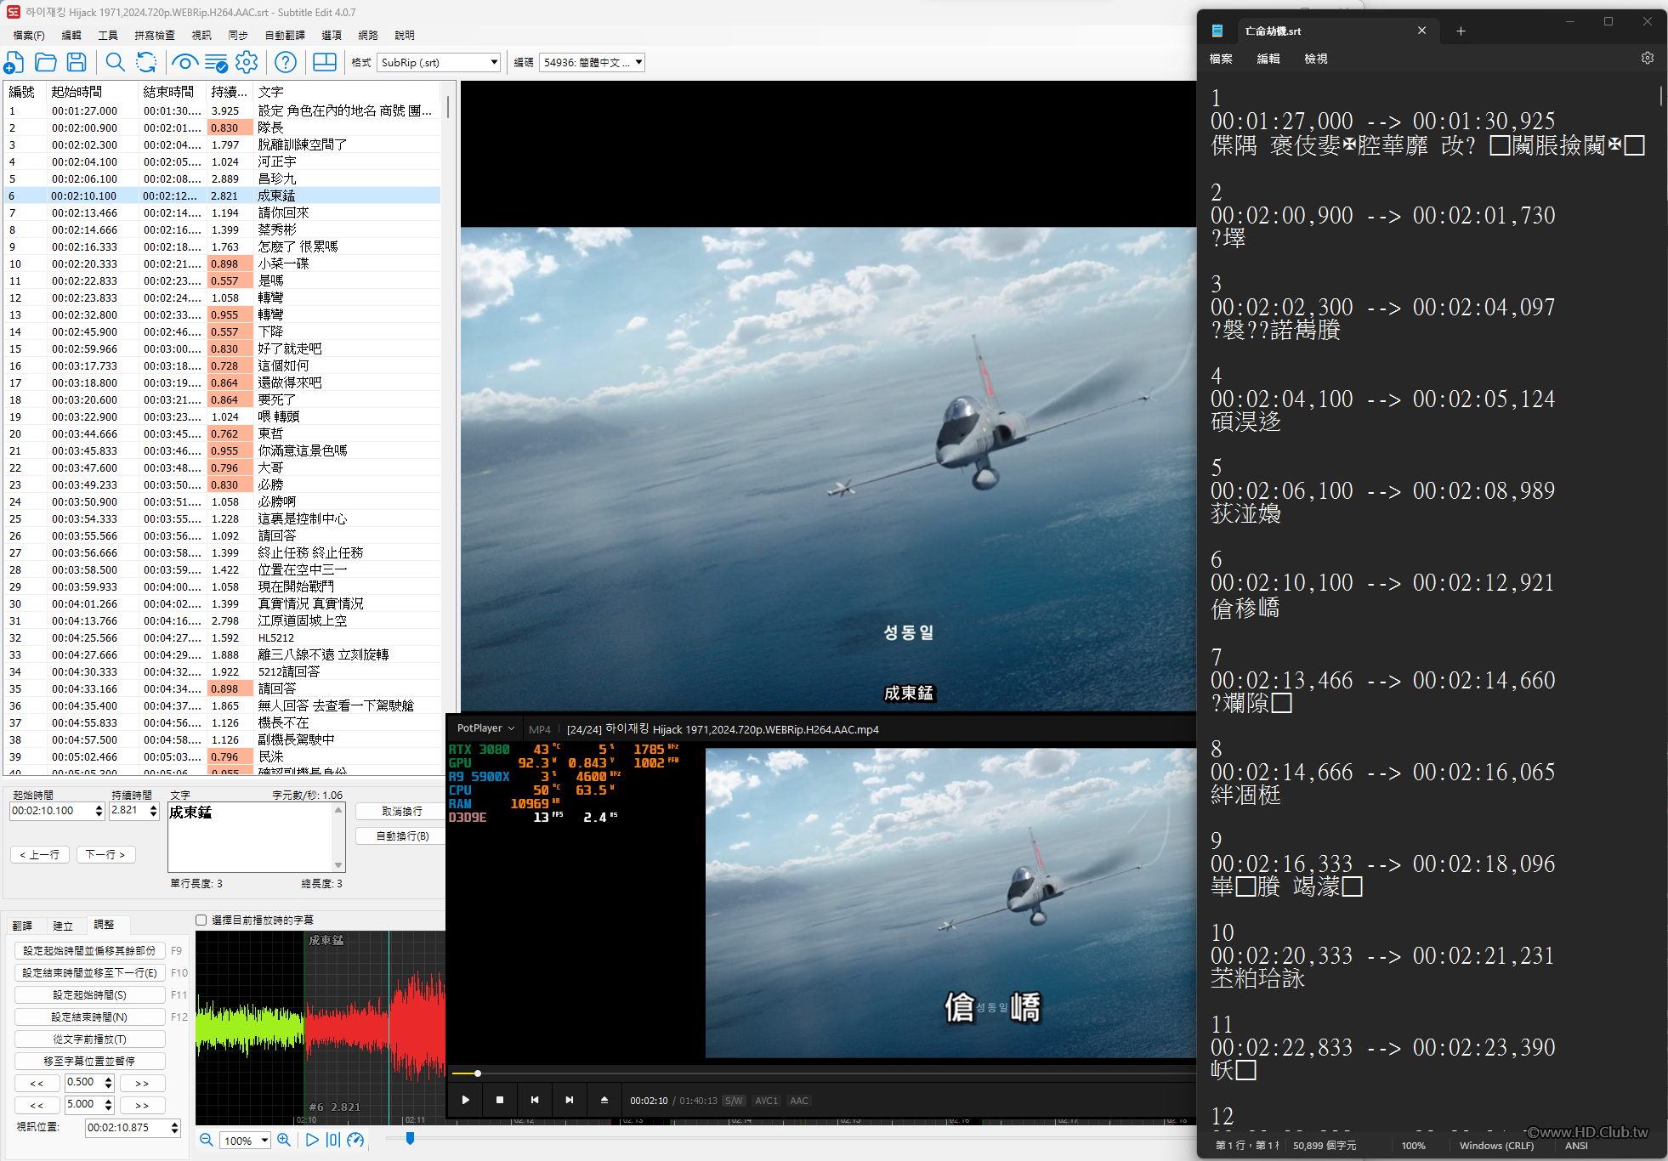Click the waveform position slider handle

coord(410,1138)
